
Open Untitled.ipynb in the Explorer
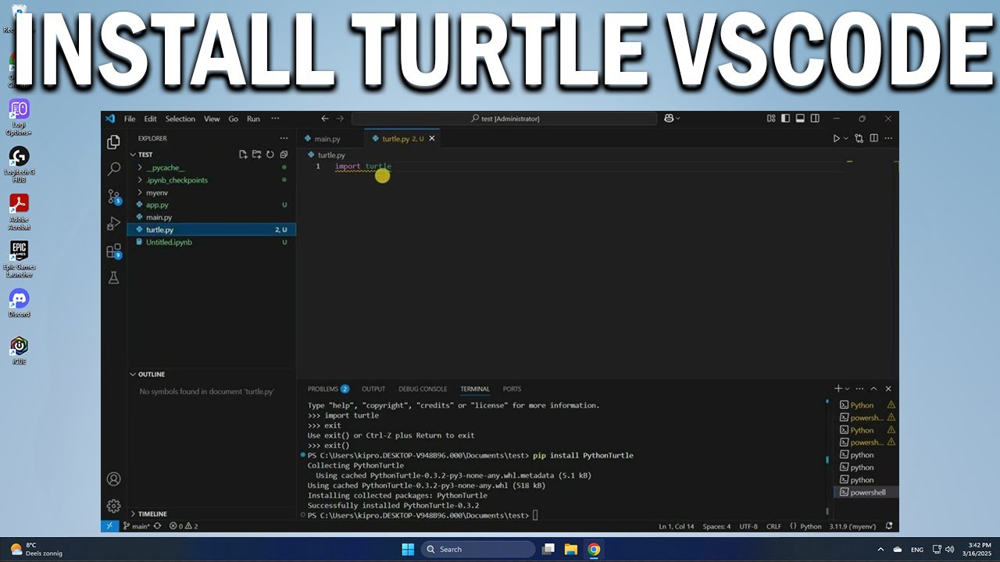211,243
